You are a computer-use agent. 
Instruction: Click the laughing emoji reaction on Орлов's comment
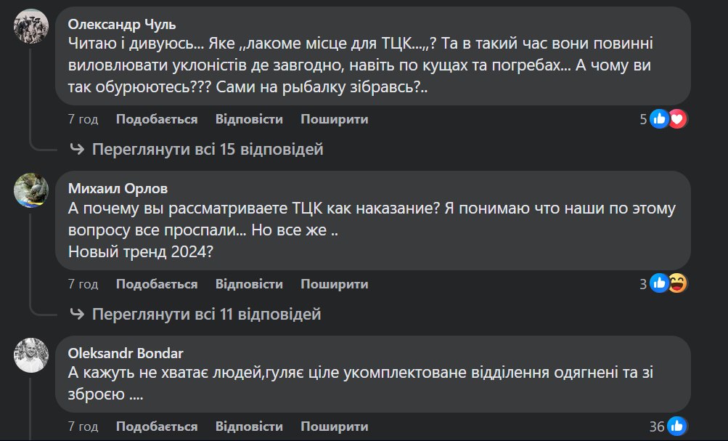(x=678, y=284)
